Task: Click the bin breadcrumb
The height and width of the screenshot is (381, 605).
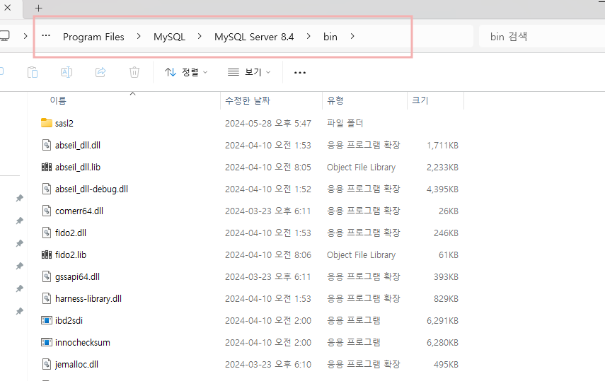Action: tap(330, 37)
